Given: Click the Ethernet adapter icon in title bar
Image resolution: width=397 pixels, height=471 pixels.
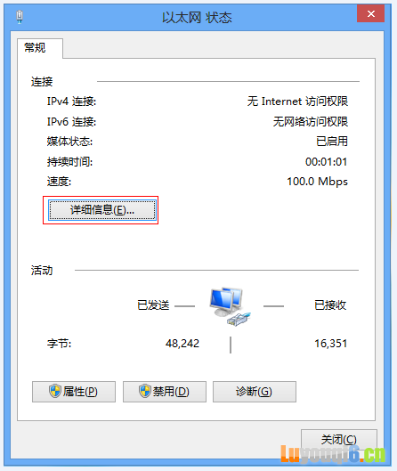Looking at the screenshot, I should coord(20,17).
